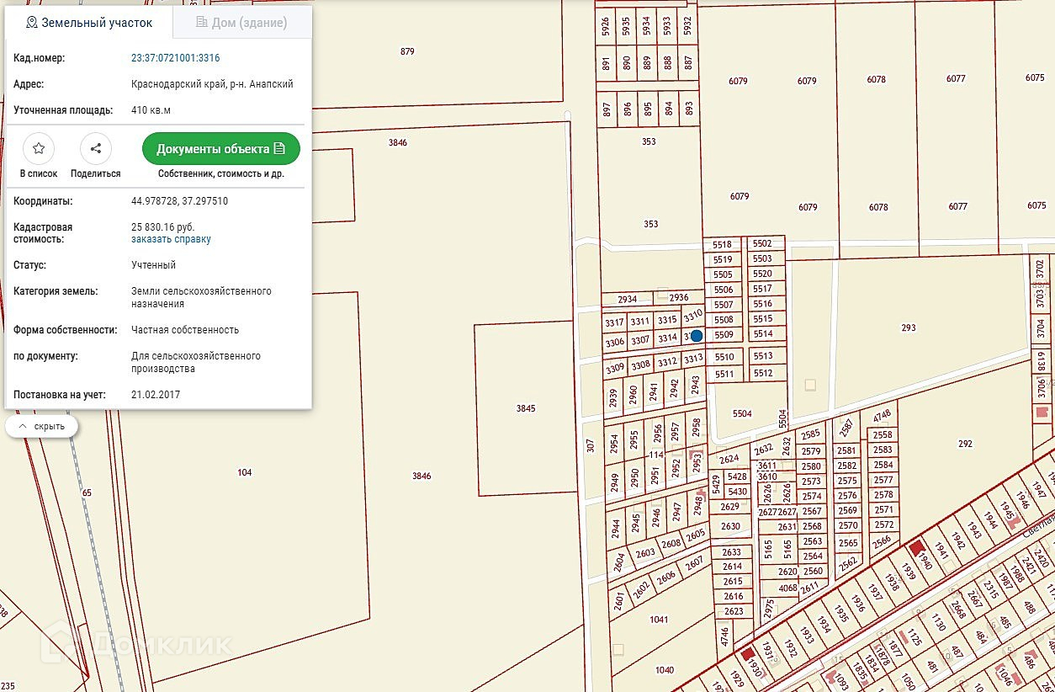Follow the заказать справку link
The height and width of the screenshot is (692, 1055).
pos(171,239)
